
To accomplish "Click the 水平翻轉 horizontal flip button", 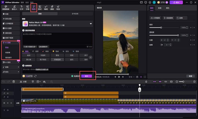I will pyautogui.click(x=156, y=18).
